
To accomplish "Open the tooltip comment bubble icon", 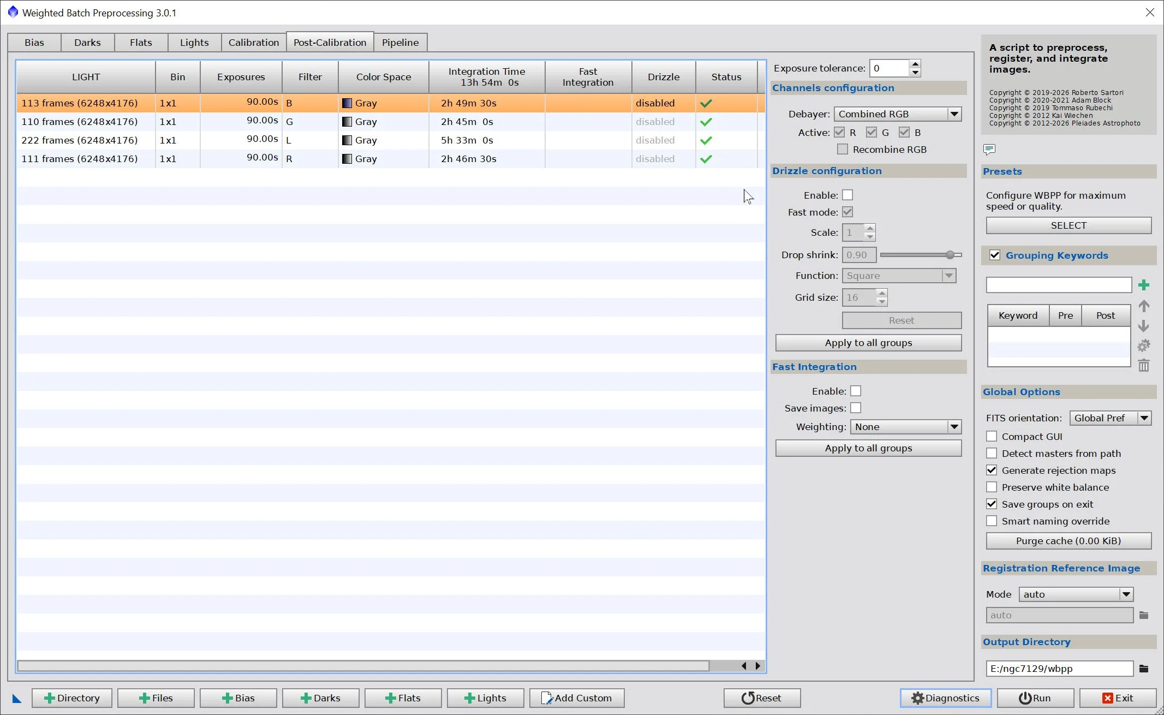I will [989, 149].
